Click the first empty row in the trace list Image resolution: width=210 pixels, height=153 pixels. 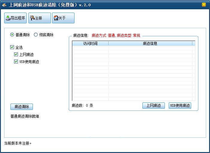tap(133, 48)
